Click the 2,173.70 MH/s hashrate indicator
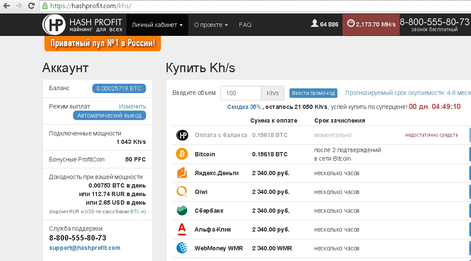 pyautogui.click(x=370, y=24)
